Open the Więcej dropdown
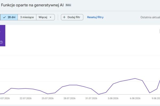160x106 pixels. click(x=45, y=17)
